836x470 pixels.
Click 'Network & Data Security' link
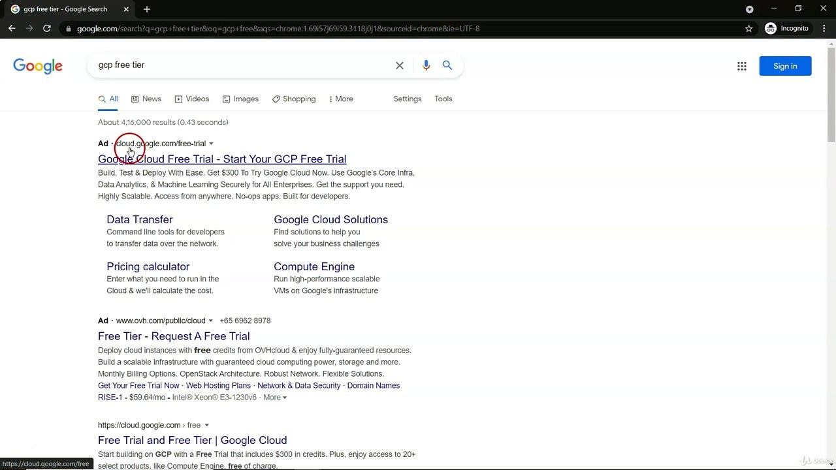click(299, 386)
